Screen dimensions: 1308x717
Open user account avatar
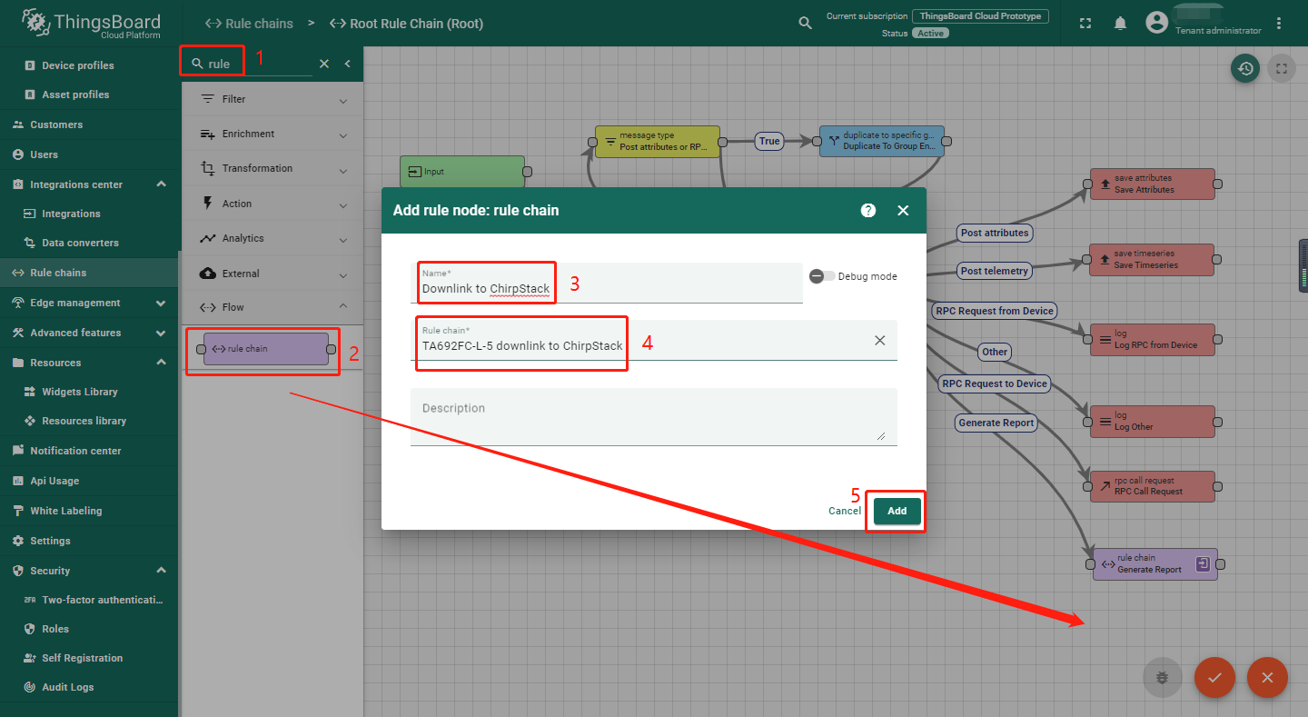[x=1156, y=23]
